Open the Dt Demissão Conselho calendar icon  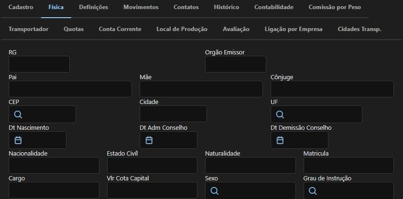(x=280, y=140)
